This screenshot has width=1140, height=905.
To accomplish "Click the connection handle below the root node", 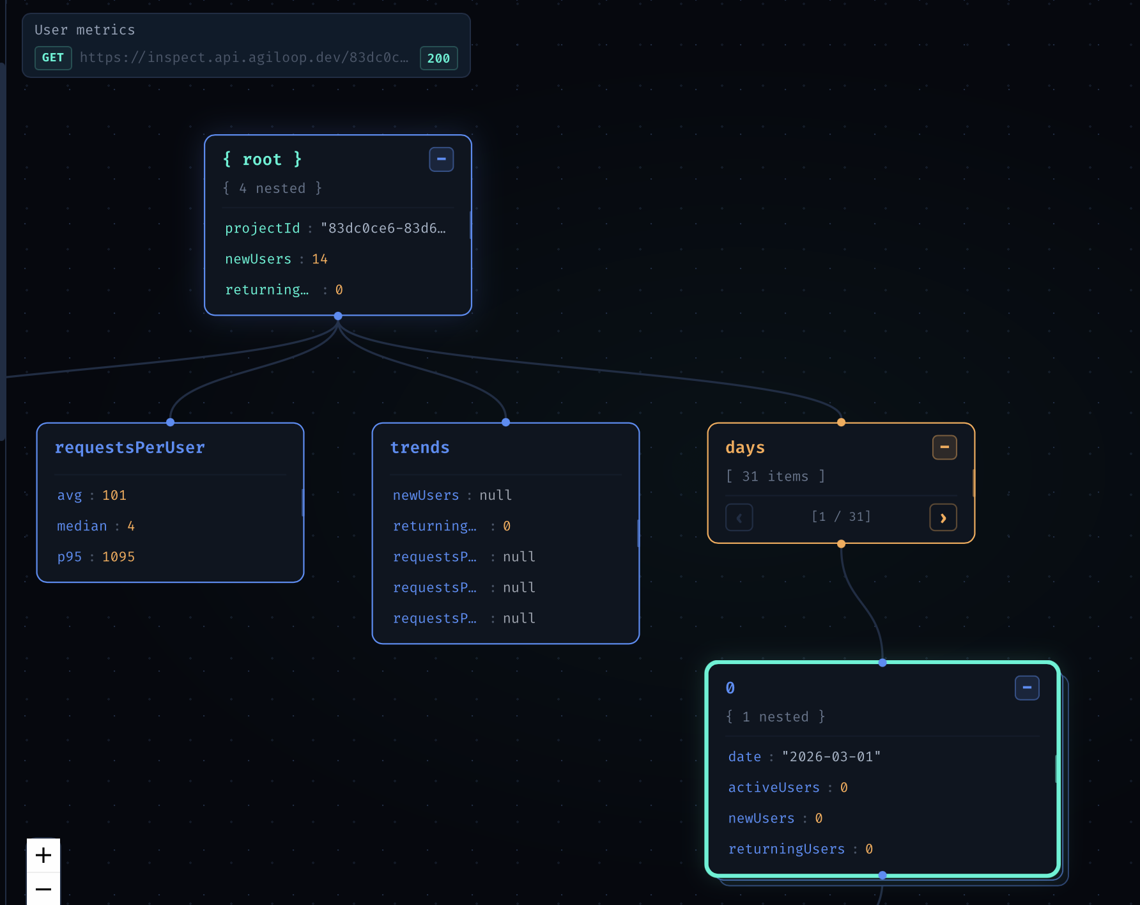I will (x=337, y=316).
